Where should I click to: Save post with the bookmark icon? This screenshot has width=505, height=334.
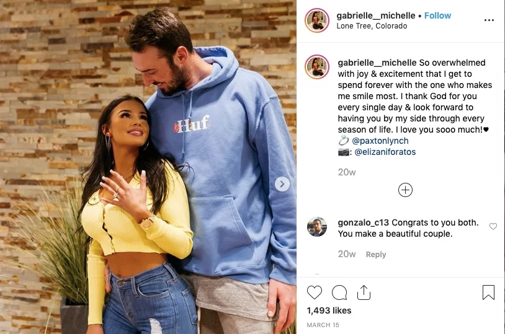488,292
